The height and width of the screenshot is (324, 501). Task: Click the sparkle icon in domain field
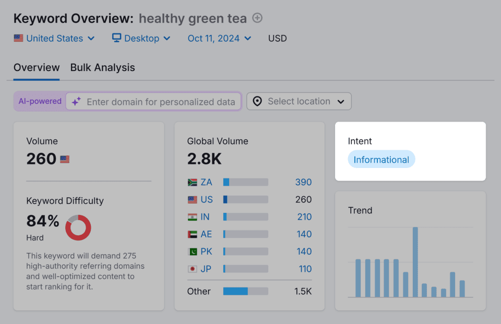click(x=76, y=102)
